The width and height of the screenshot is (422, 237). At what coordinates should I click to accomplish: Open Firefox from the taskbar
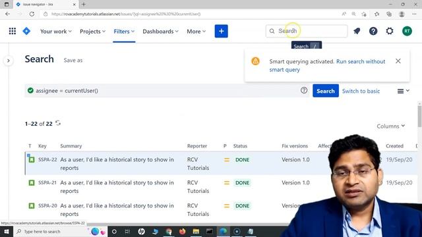click(x=182, y=231)
